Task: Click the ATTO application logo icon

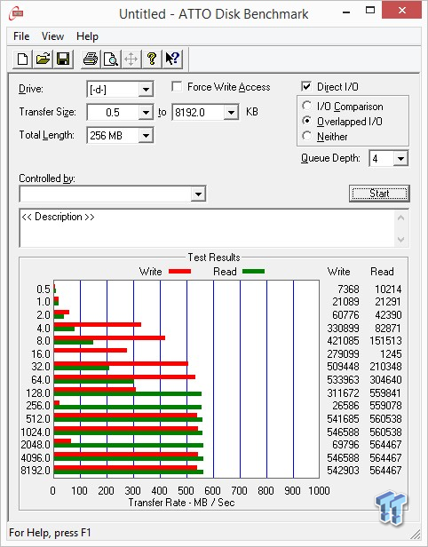Action: point(16,14)
